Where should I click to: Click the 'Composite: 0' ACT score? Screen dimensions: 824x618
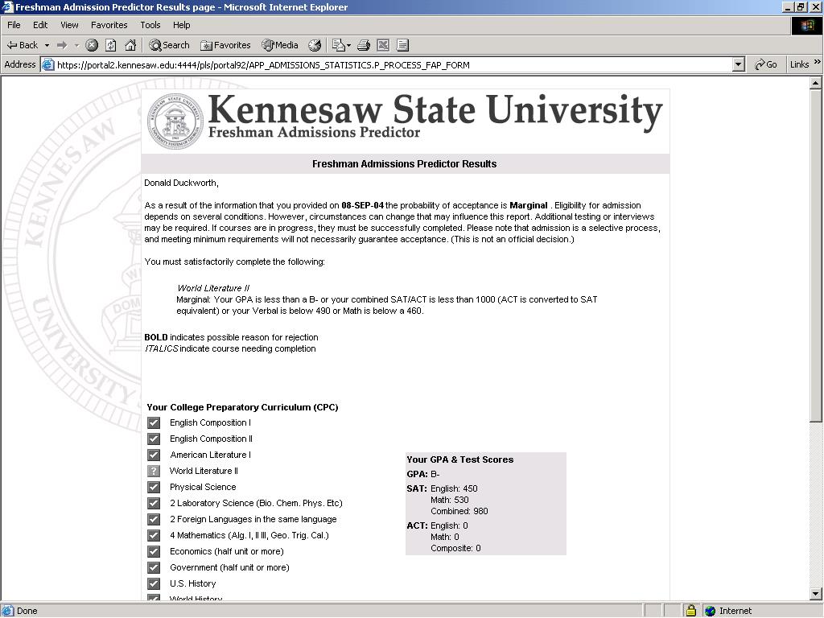coord(455,548)
